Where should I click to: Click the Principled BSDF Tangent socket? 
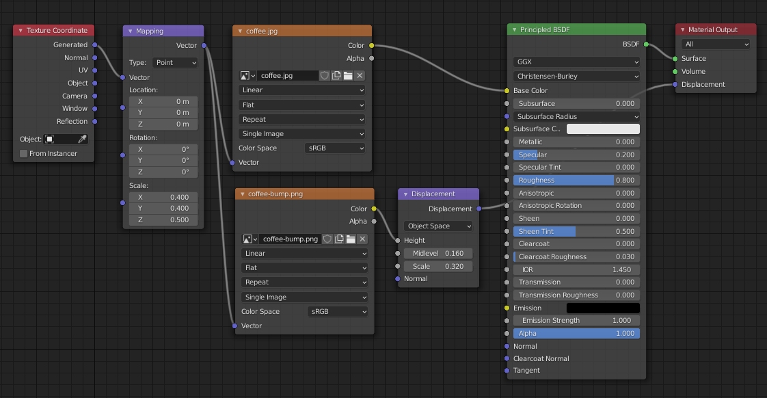tap(507, 371)
